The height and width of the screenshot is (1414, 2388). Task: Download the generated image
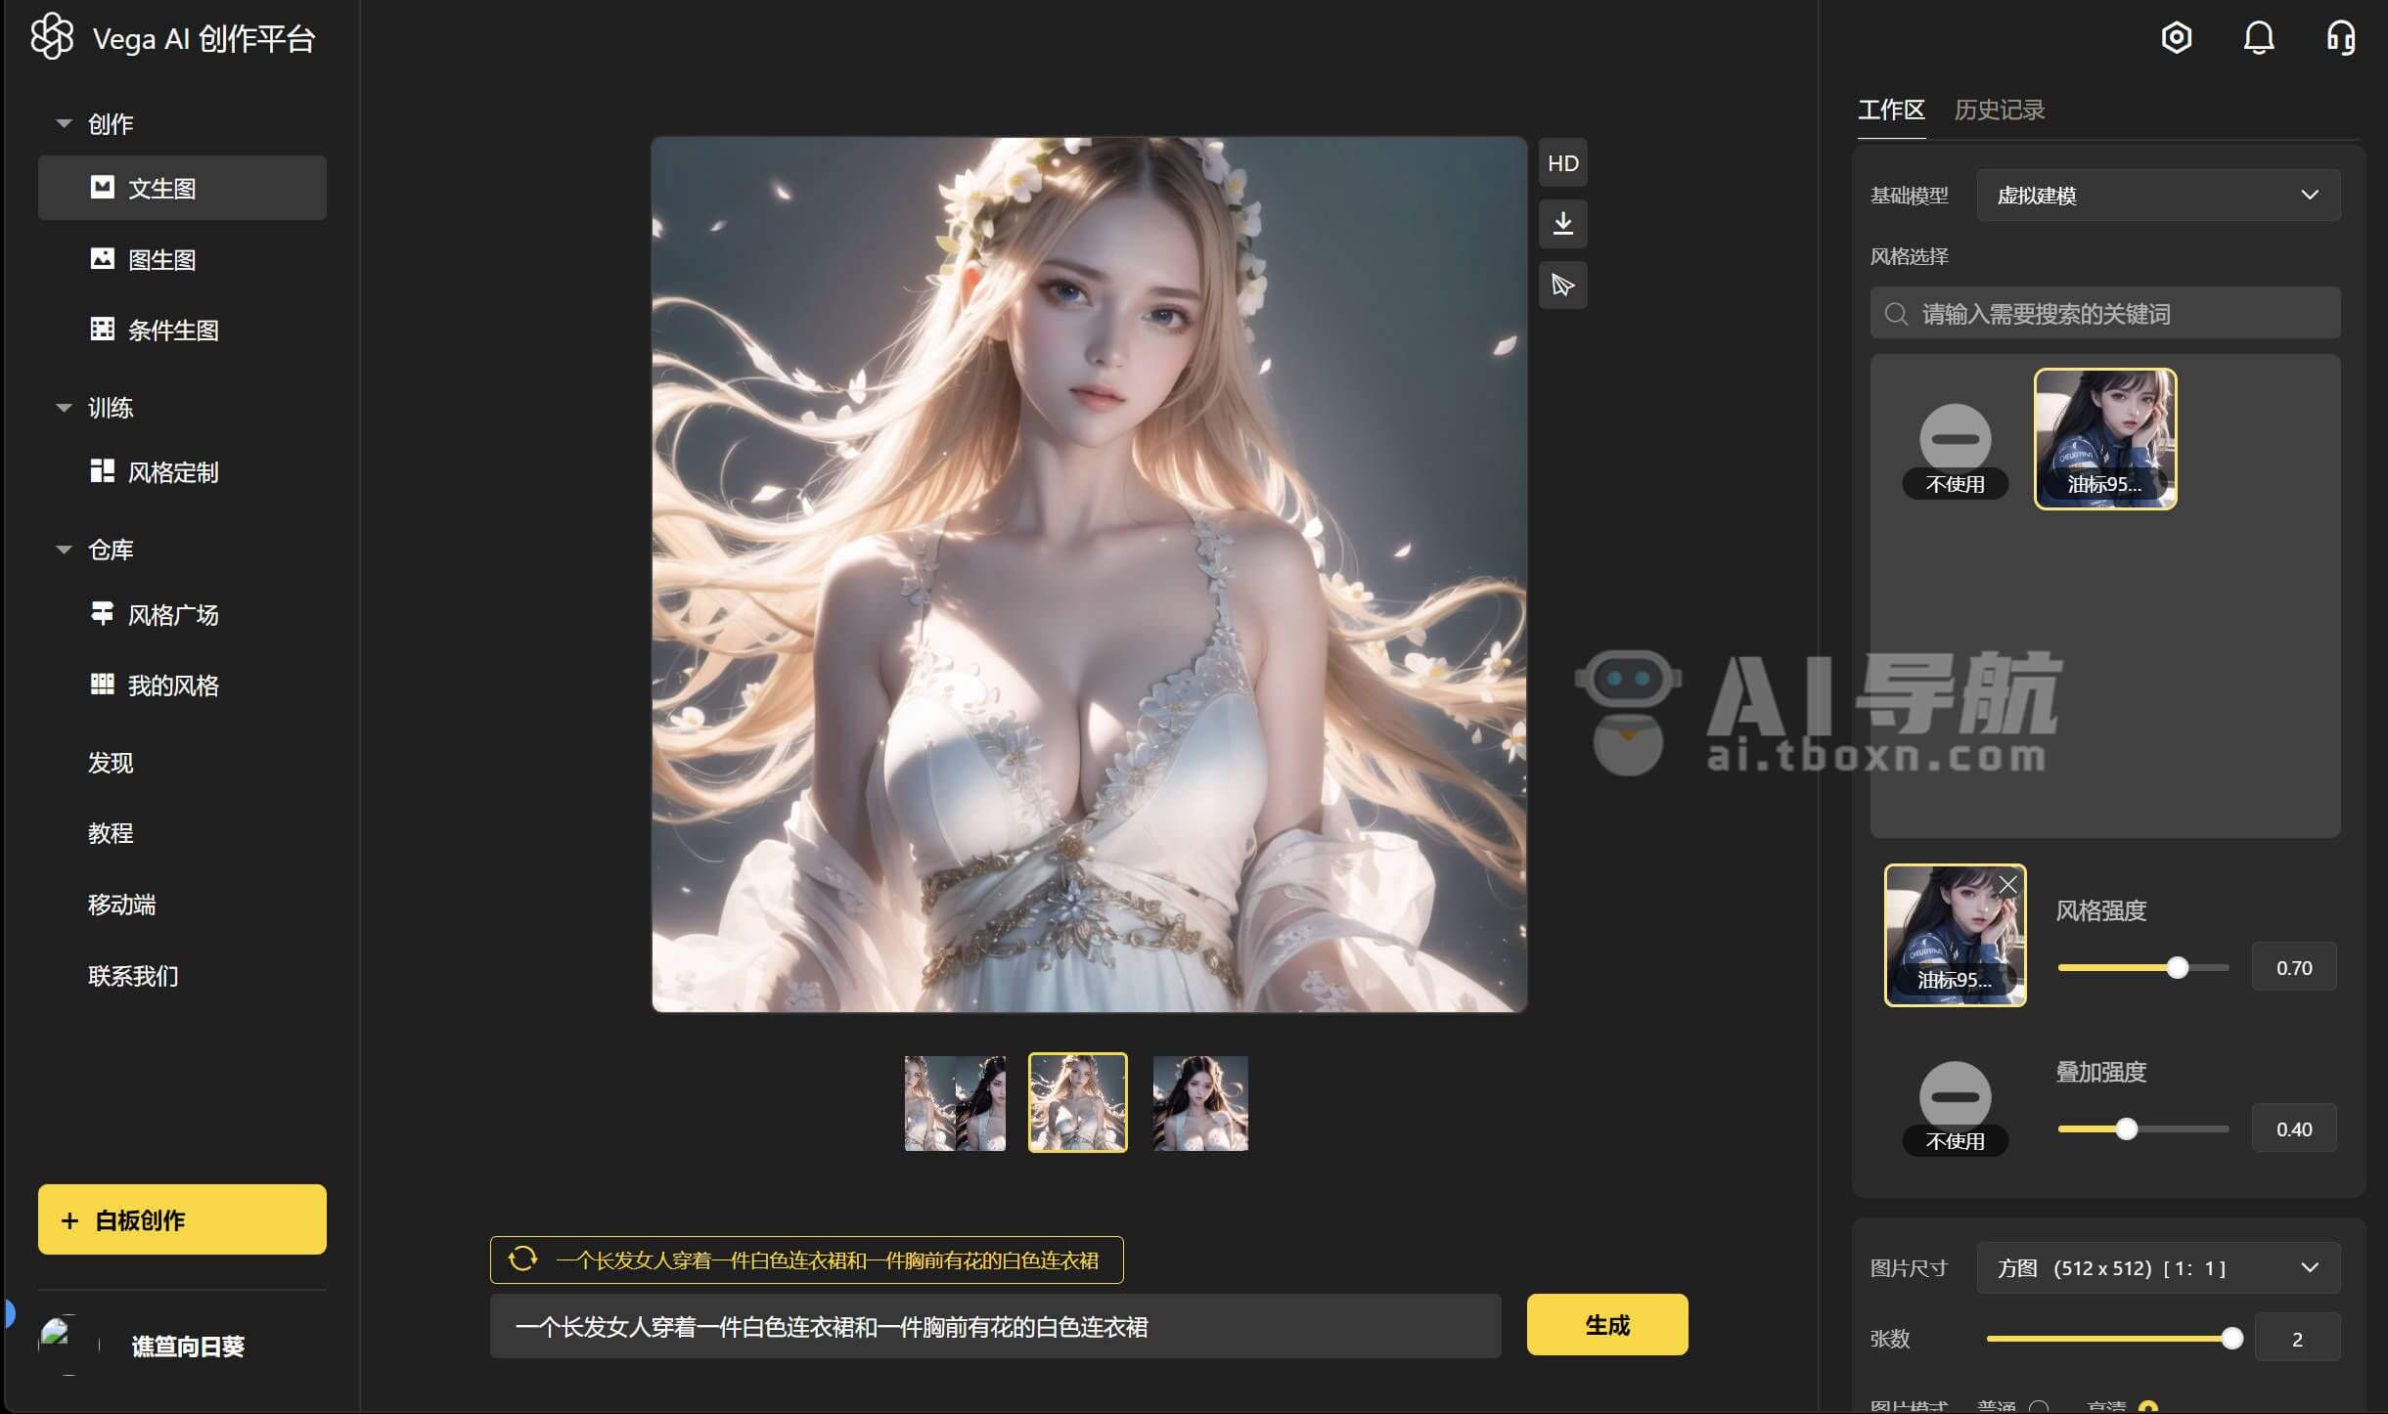point(1562,224)
